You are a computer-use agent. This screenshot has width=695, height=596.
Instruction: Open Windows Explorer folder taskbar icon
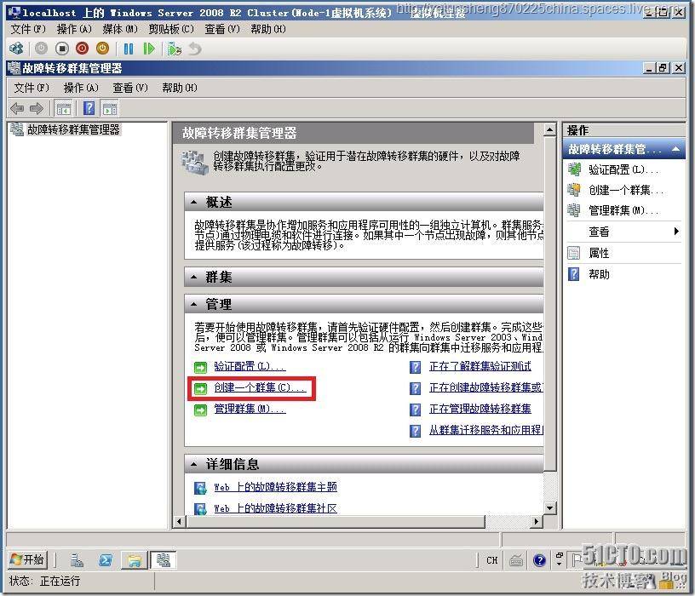click(135, 560)
